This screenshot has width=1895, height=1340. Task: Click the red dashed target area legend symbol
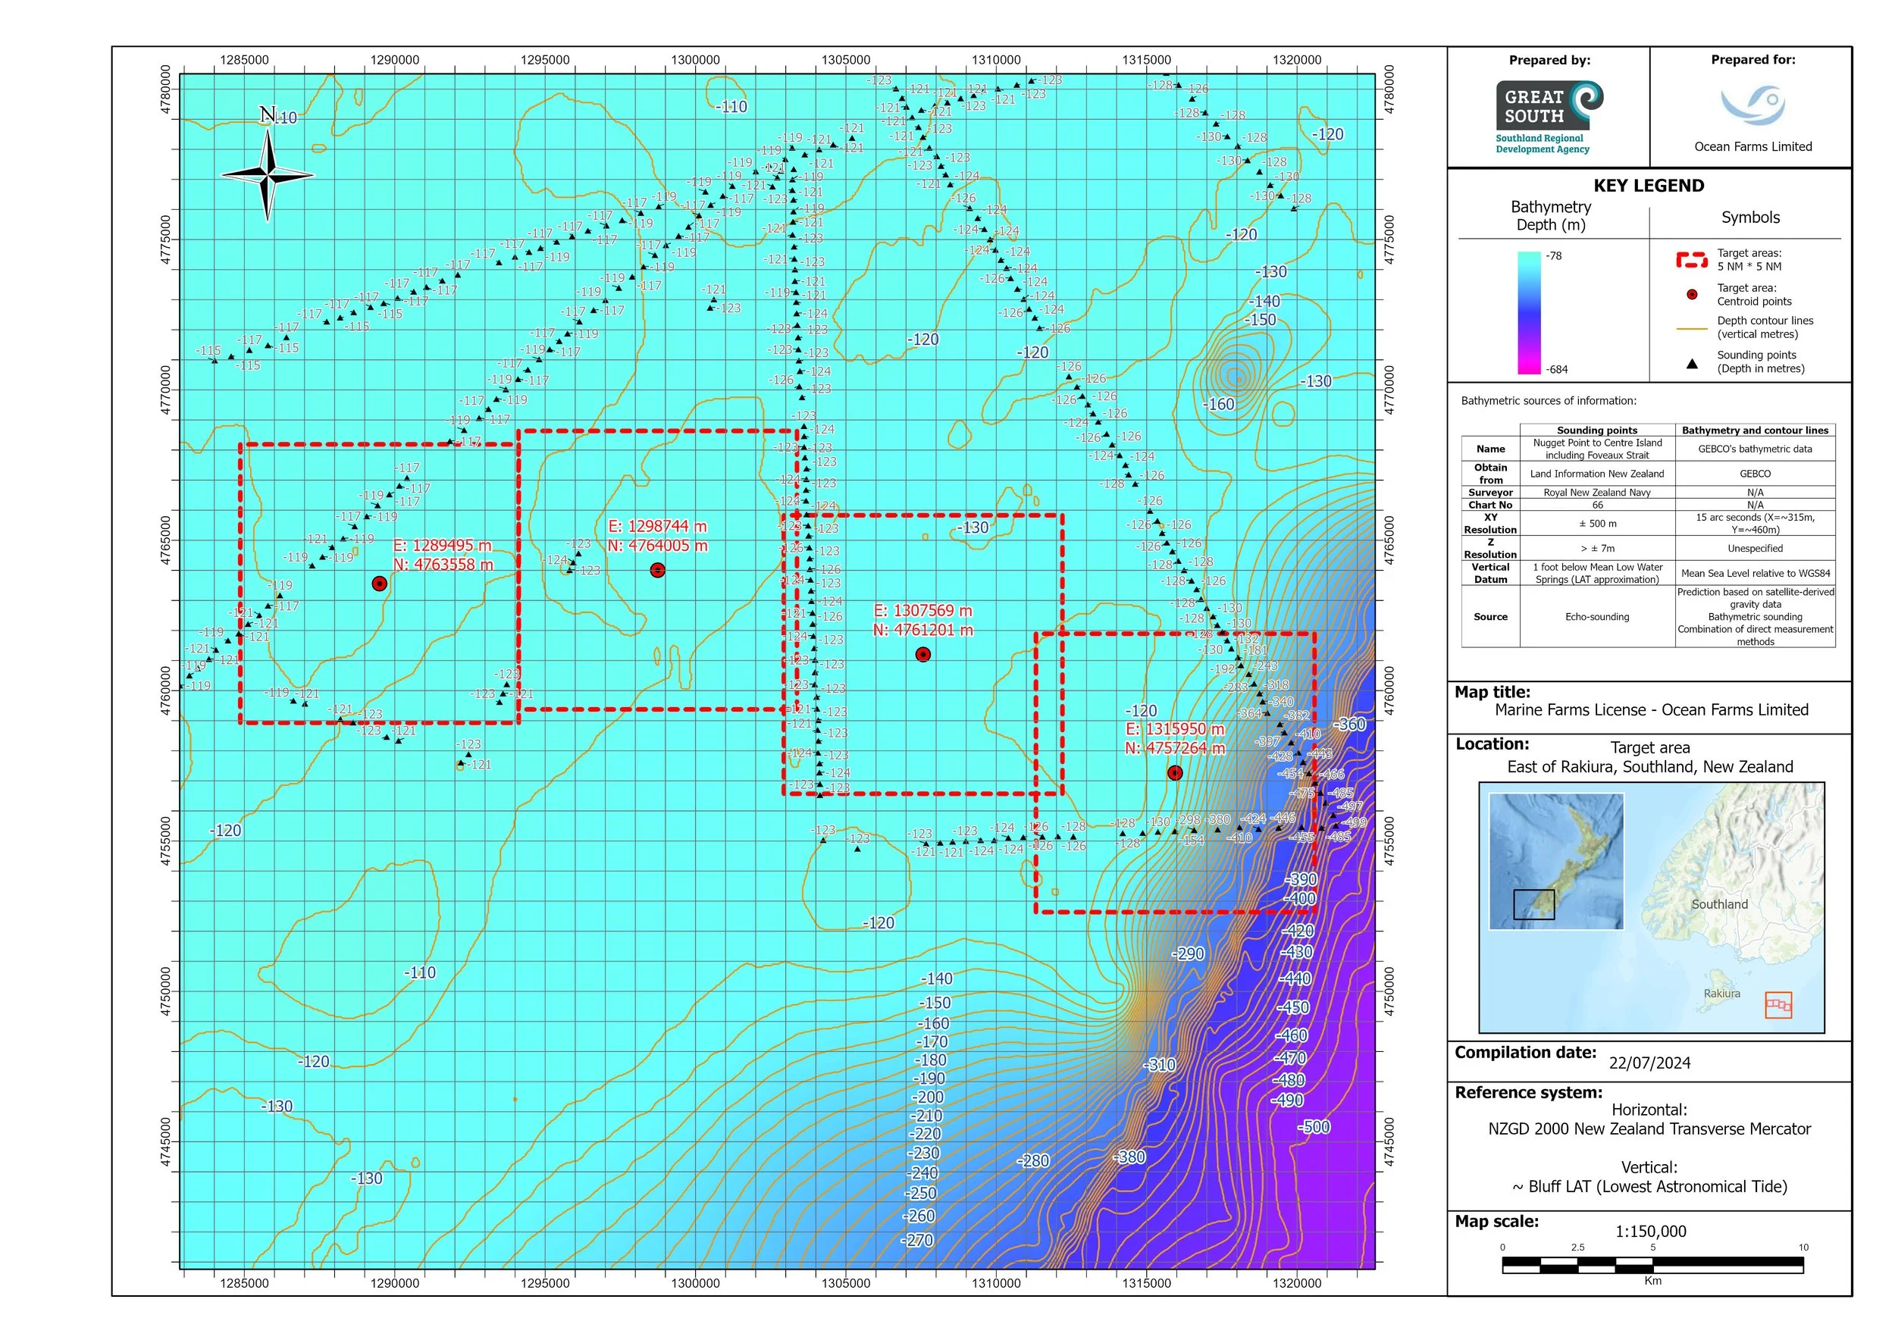(1691, 260)
